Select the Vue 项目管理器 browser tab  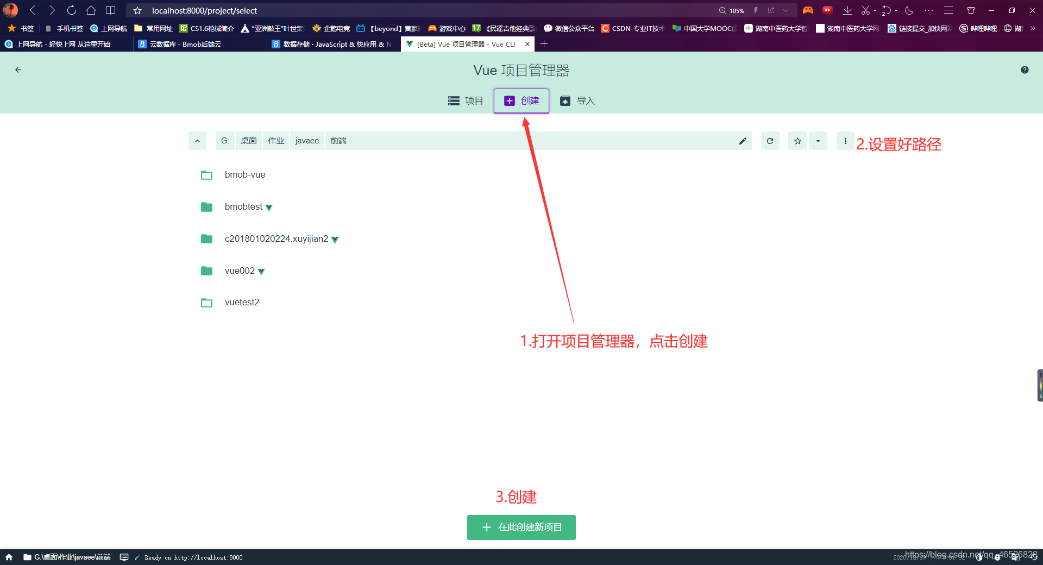464,44
